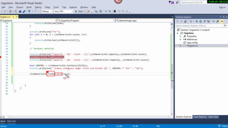Toggle Show All Files in Solution Explorer
Image resolution: width=228 pixels, height=128 pixels.
click(x=208, y=21)
